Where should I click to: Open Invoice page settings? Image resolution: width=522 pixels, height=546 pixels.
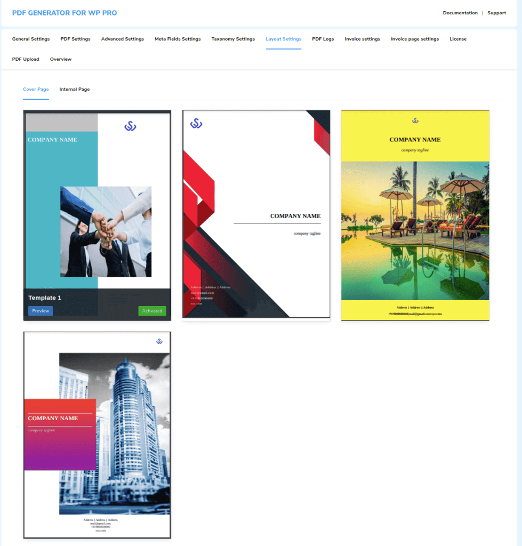click(x=415, y=39)
